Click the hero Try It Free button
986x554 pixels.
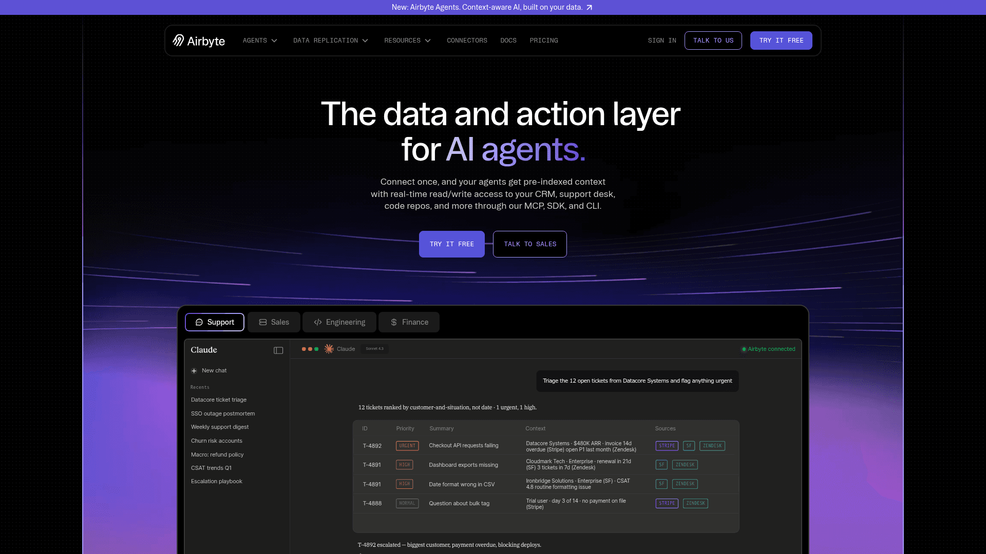pos(452,244)
